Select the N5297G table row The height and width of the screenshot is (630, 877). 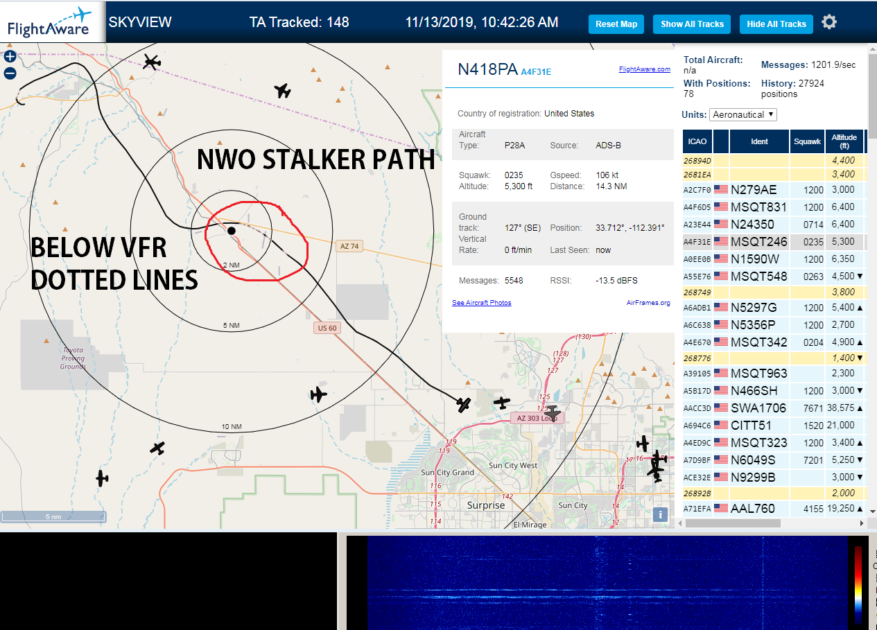pyautogui.click(x=773, y=307)
